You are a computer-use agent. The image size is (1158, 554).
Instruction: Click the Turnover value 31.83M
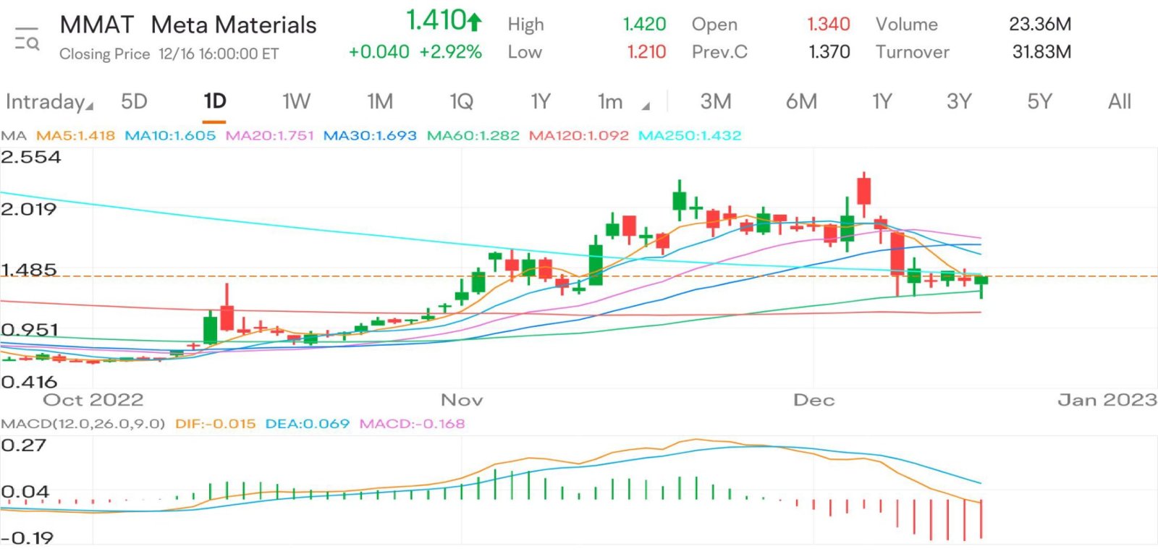[1041, 52]
